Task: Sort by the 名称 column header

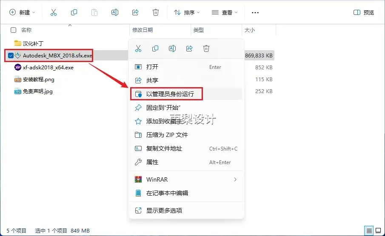Action: 26,30
